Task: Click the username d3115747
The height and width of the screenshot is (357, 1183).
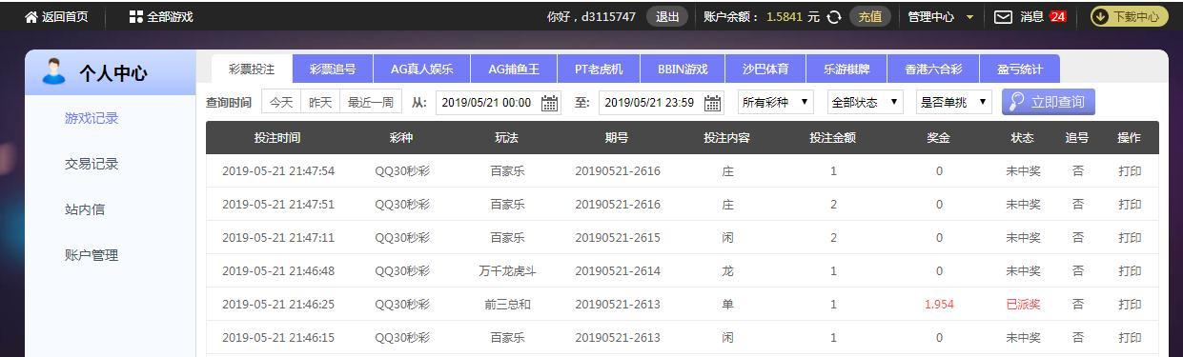Action: 608,16
